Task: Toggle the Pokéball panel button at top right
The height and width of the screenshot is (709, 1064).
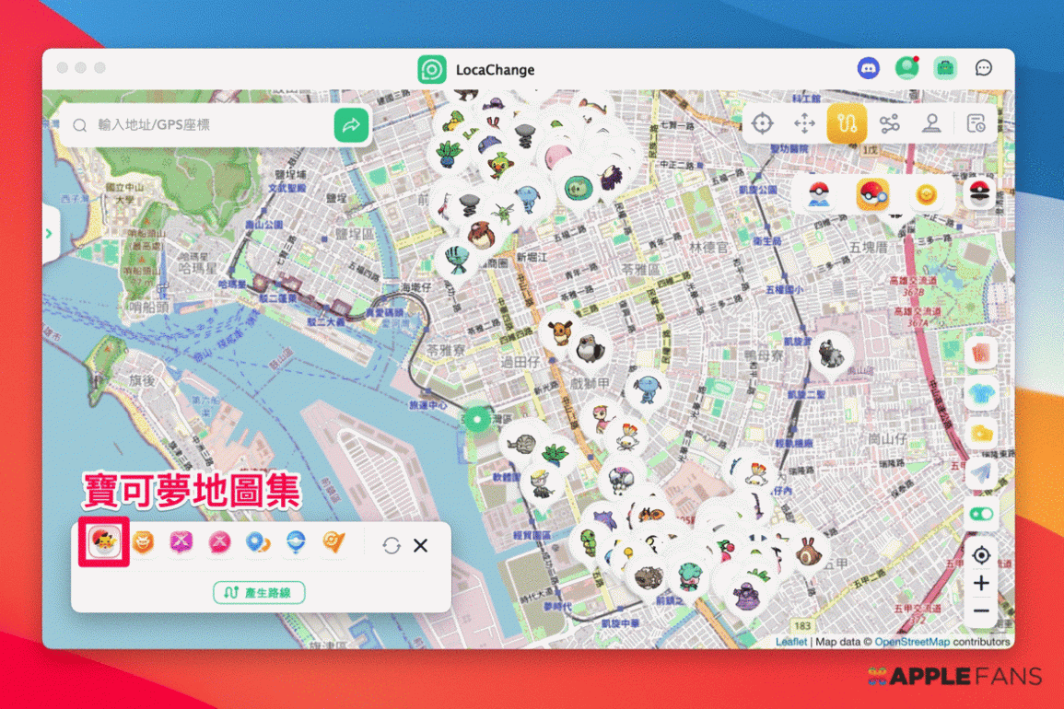Action: coord(978,193)
